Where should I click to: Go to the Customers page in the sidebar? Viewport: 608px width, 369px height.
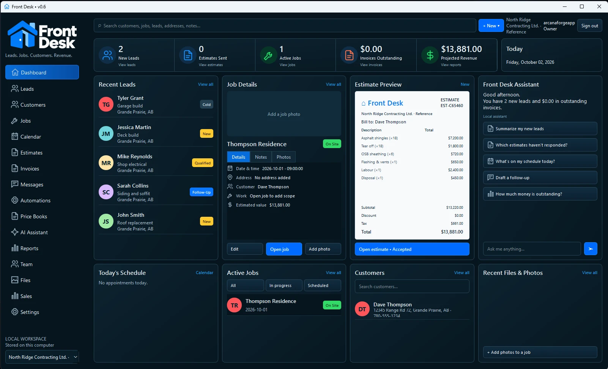coord(42,105)
